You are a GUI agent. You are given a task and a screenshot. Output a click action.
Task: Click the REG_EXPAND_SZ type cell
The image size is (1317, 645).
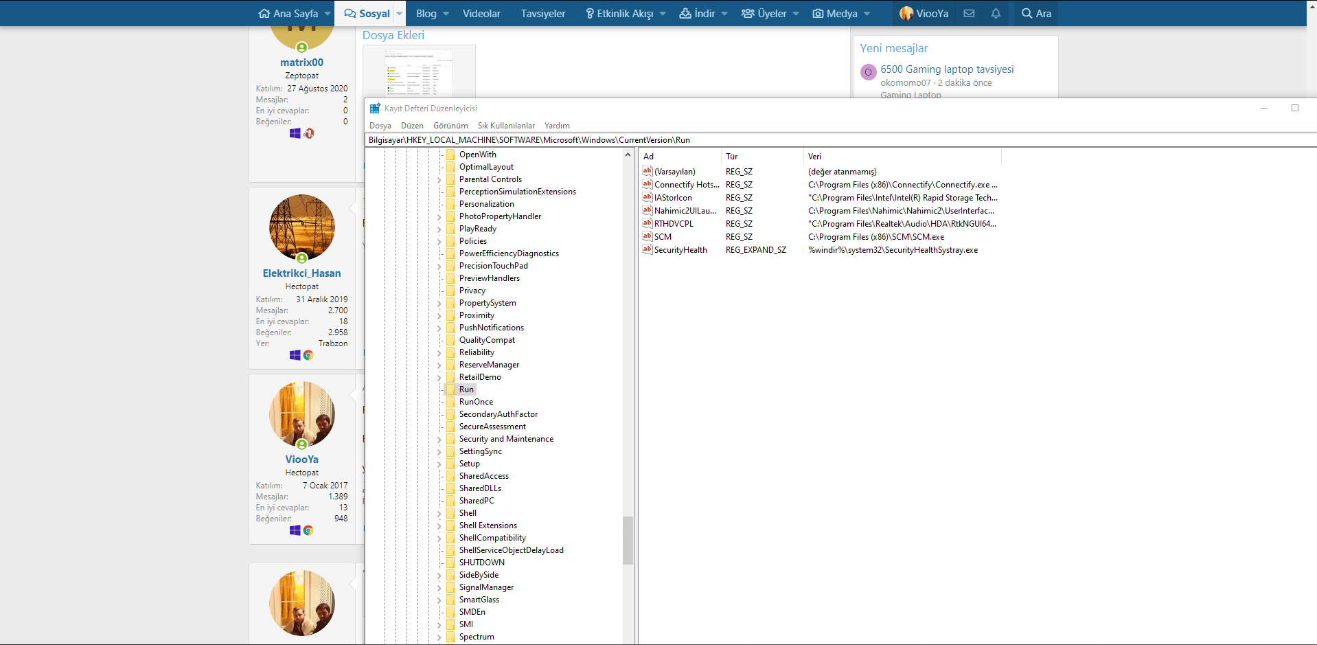point(756,250)
